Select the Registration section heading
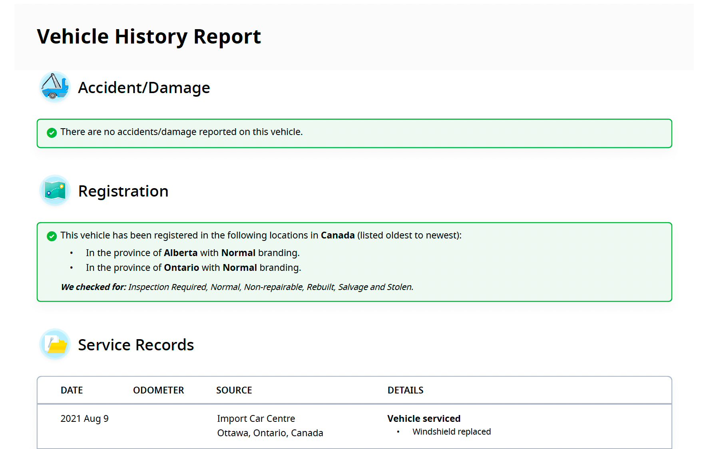701x449 pixels. pos(123,191)
